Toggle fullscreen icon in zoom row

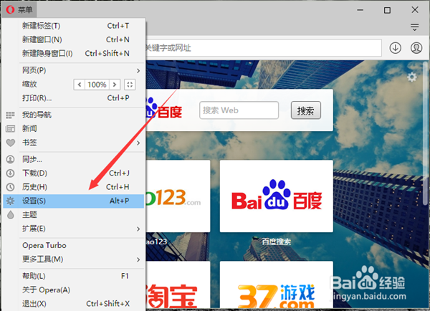coord(130,85)
